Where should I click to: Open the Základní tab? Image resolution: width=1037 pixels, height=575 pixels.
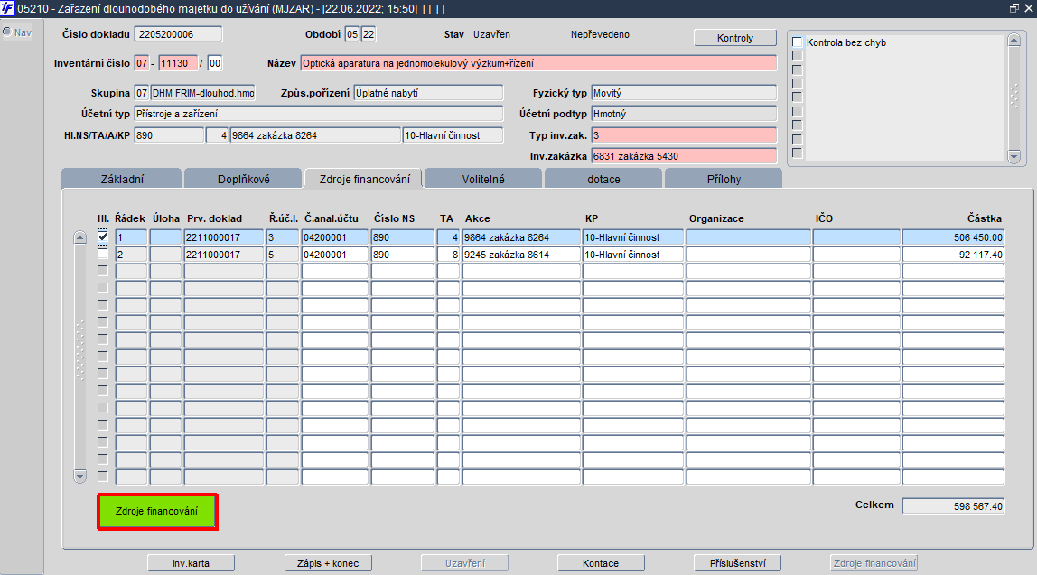point(122,179)
